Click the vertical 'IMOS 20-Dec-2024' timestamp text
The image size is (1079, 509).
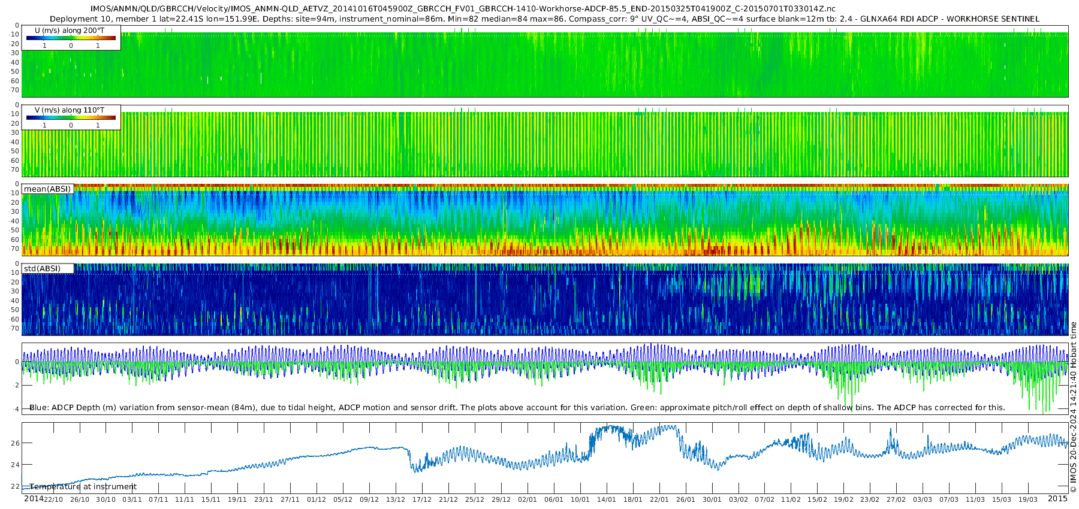click(x=1073, y=407)
